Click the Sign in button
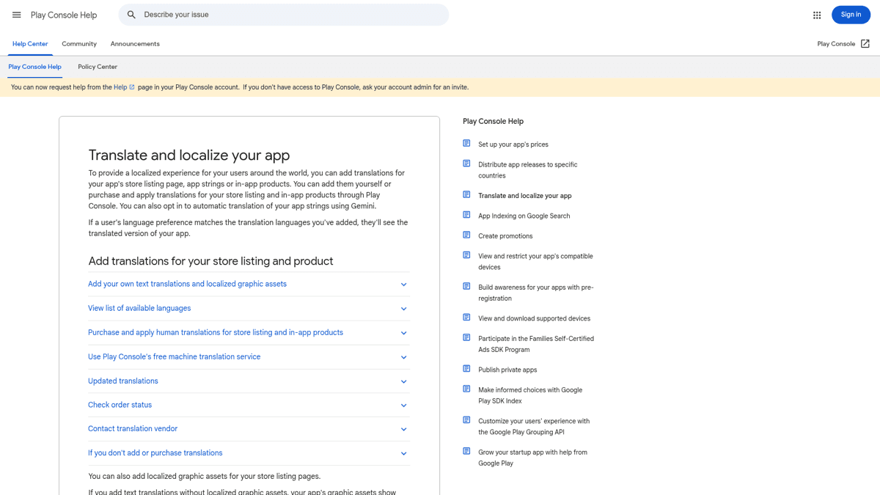 click(851, 15)
